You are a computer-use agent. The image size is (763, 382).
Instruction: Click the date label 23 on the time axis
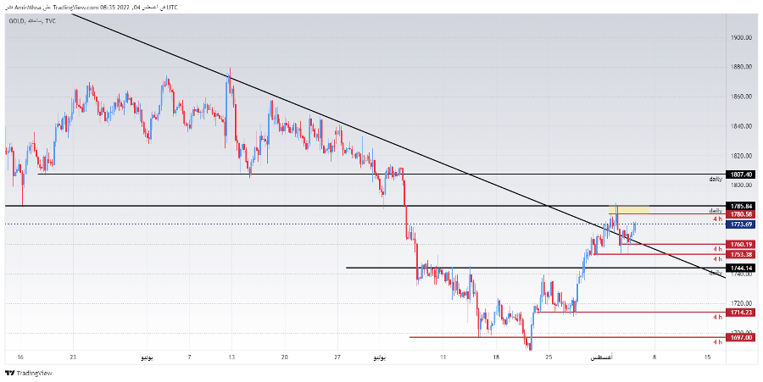[73, 357]
